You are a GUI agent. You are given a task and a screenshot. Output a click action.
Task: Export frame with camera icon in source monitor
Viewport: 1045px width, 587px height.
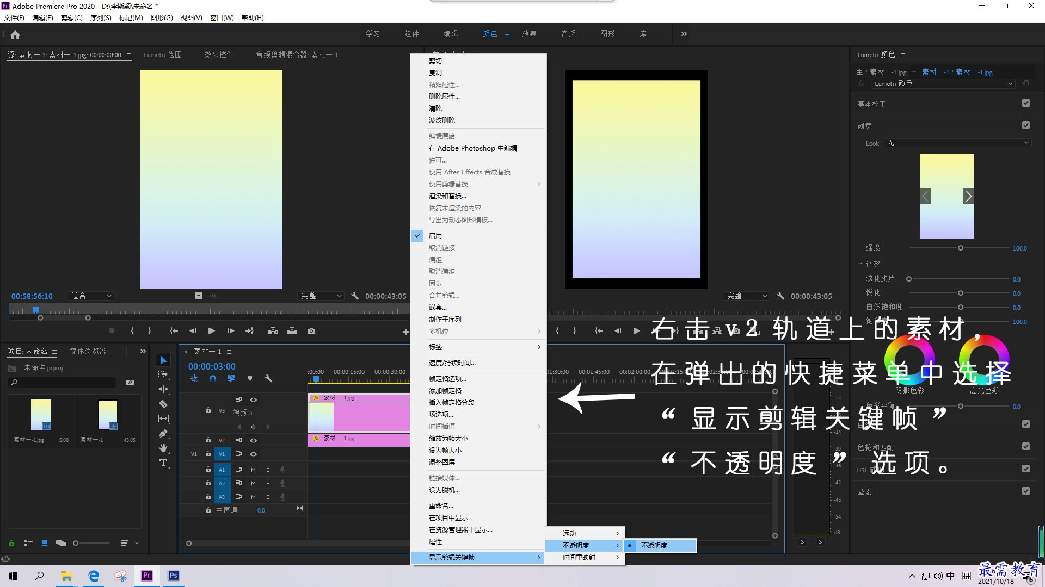(x=311, y=331)
